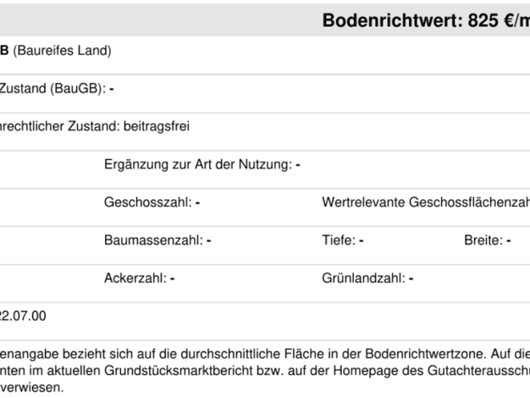This screenshot has width=530, height=398.
Task: Click the Bodenrichtwert 825 € heading
Action: [x=426, y=20]
